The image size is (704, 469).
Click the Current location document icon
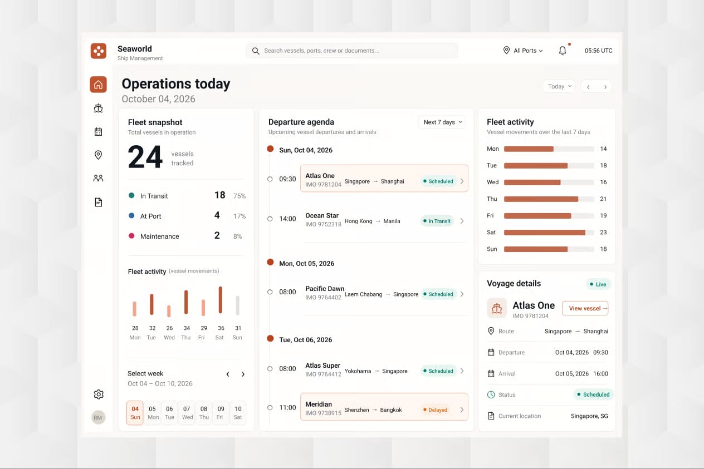(x=491, y=416)
